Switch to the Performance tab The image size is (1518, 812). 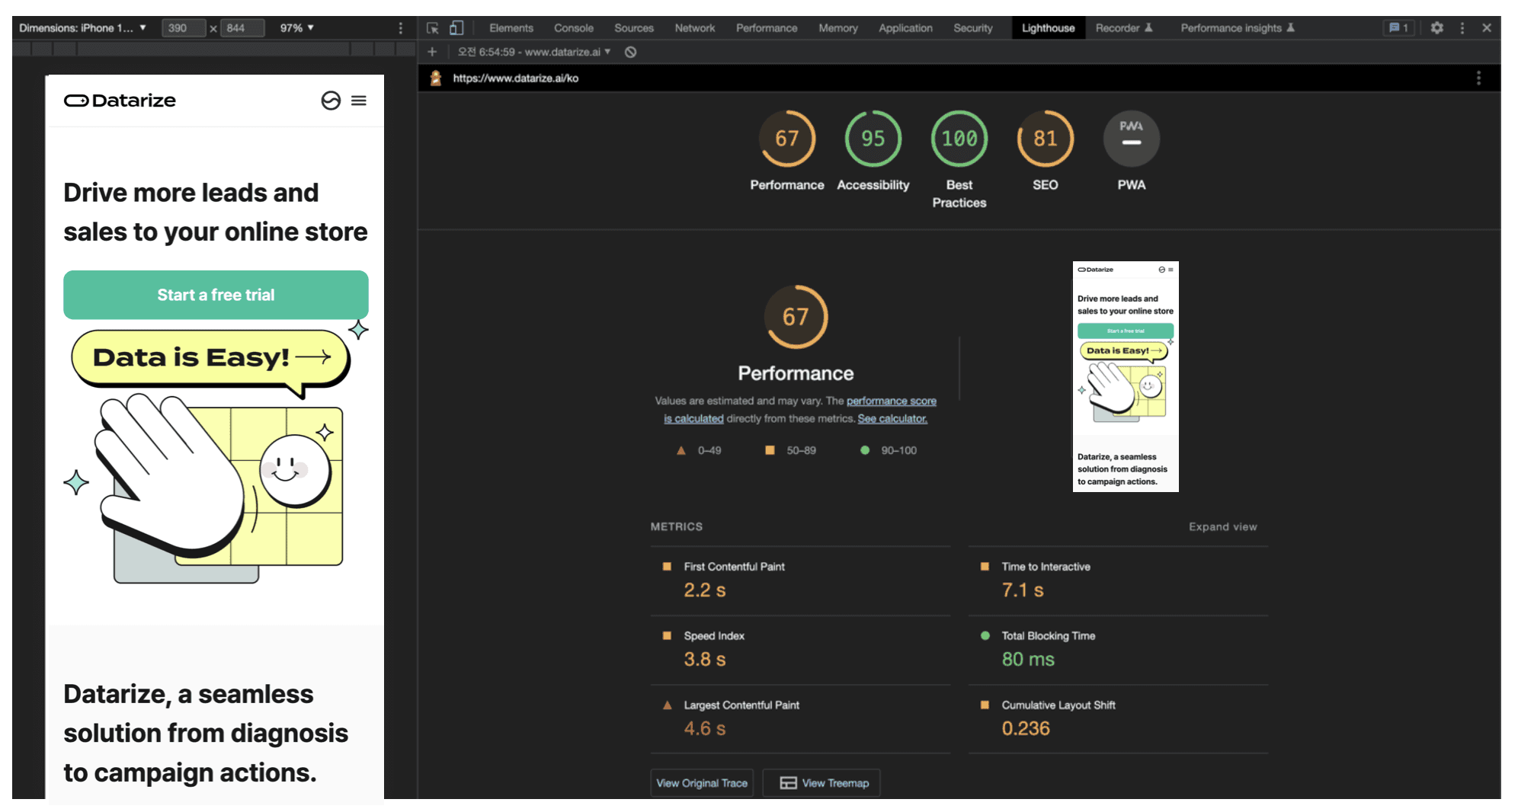(x=767, y=28)
